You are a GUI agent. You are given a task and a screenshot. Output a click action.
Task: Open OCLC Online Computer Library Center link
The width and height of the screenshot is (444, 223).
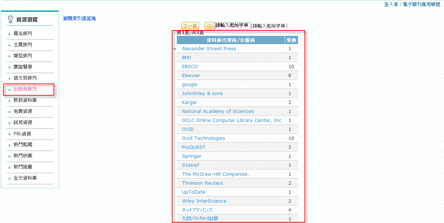[232, 120]
